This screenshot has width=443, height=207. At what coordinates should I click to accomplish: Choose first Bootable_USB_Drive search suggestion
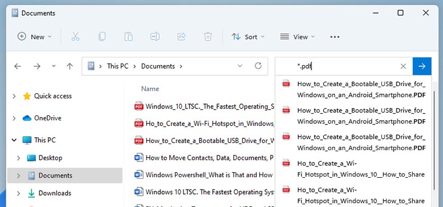click(354, 89)
